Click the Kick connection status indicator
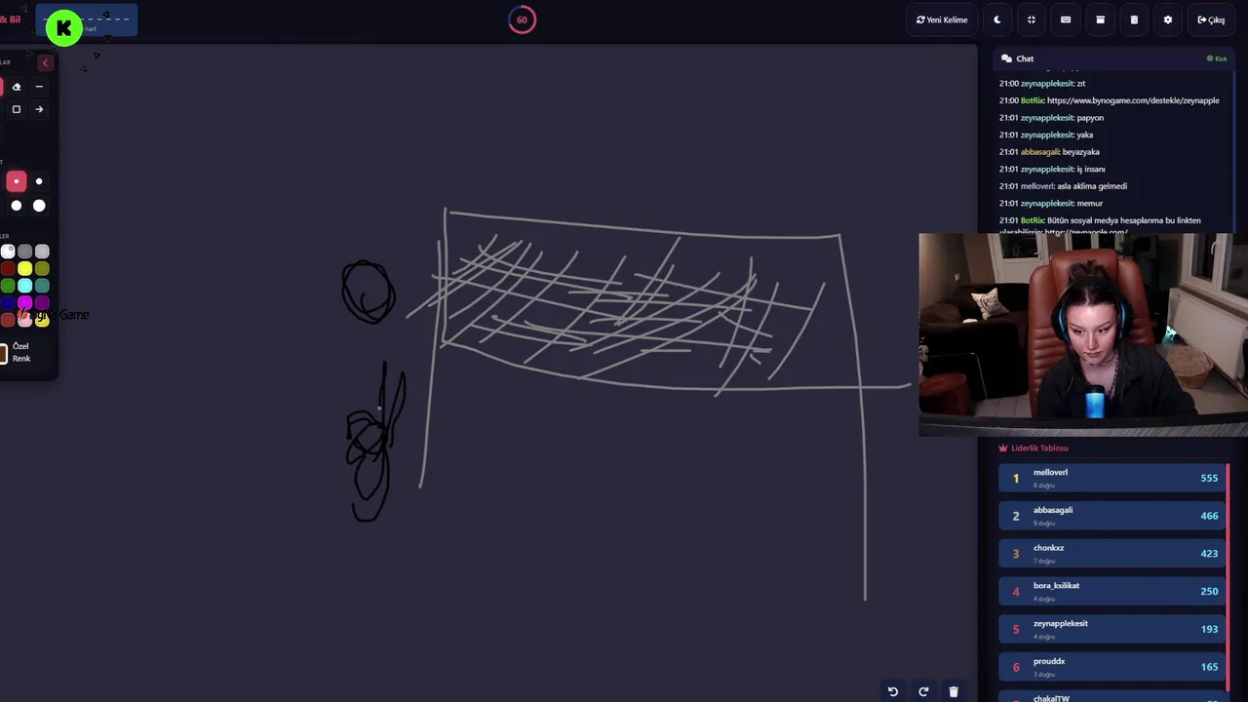This screenshot has width=1248, height=702. 1217,58
